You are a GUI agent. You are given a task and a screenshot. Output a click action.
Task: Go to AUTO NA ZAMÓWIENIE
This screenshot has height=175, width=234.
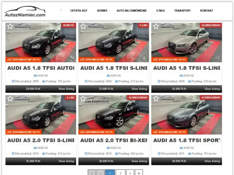pos(132,11)
